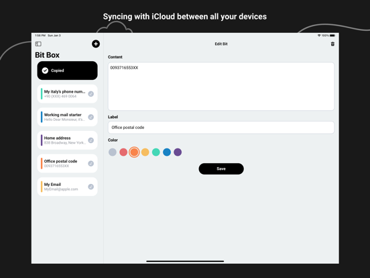Choose the teal green color swatch

(x=156, y=152)
